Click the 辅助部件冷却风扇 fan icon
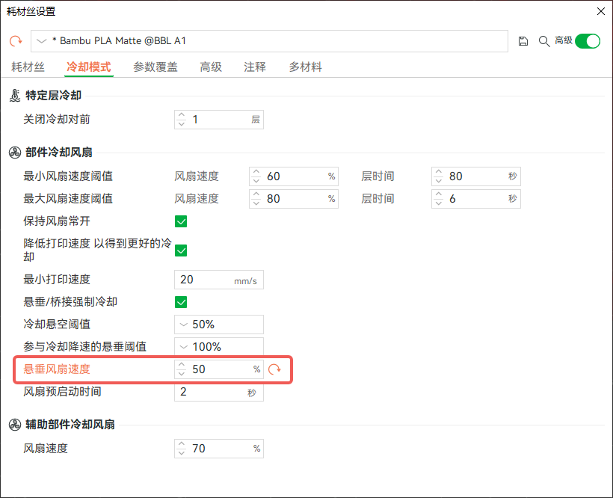 point(15,425)
